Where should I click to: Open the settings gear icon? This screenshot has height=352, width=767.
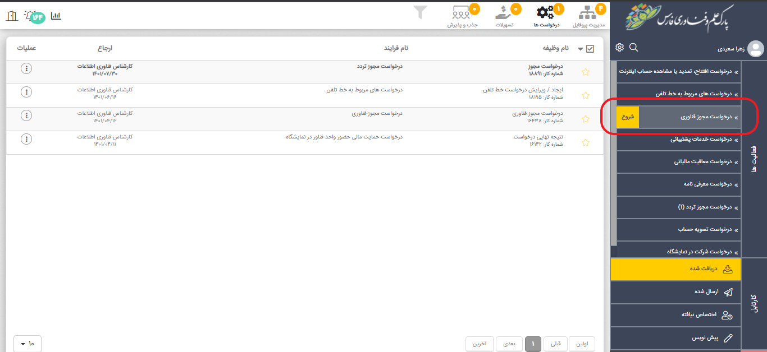coord(619,48)
